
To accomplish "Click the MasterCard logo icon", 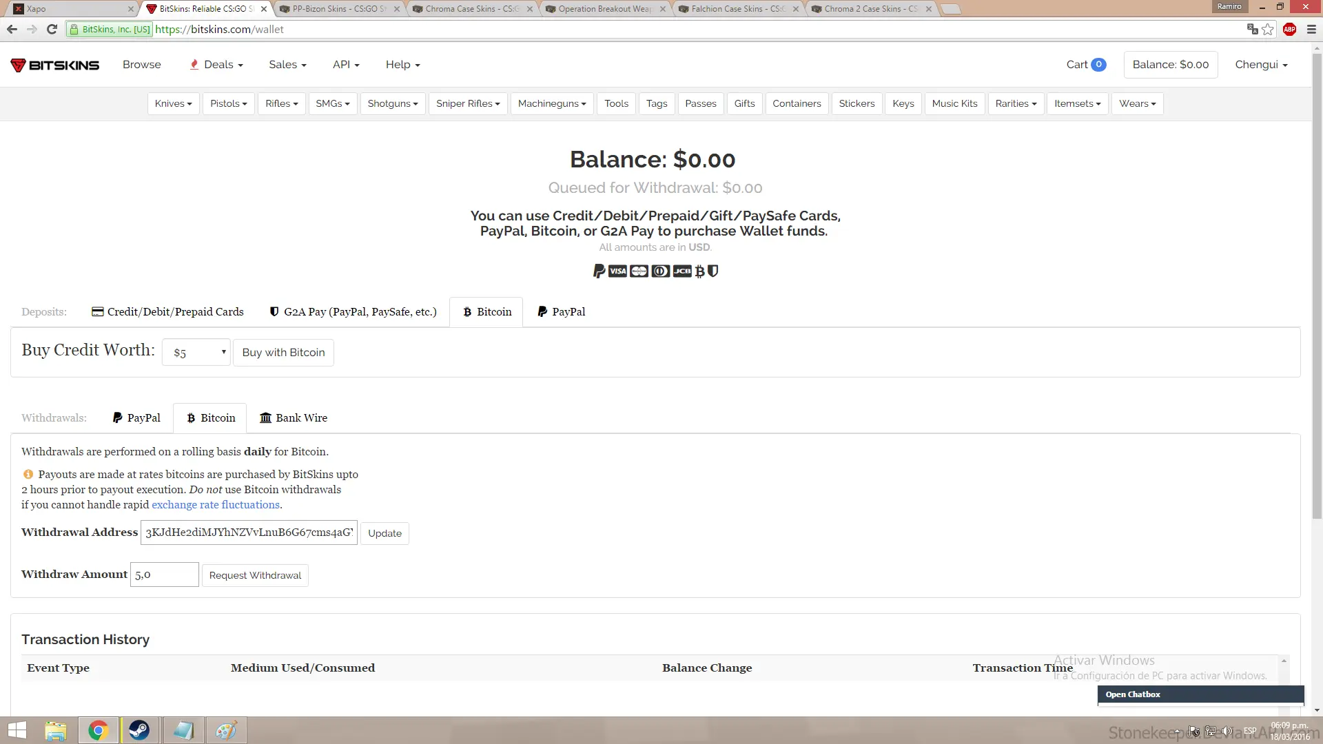I will point(639,271).
